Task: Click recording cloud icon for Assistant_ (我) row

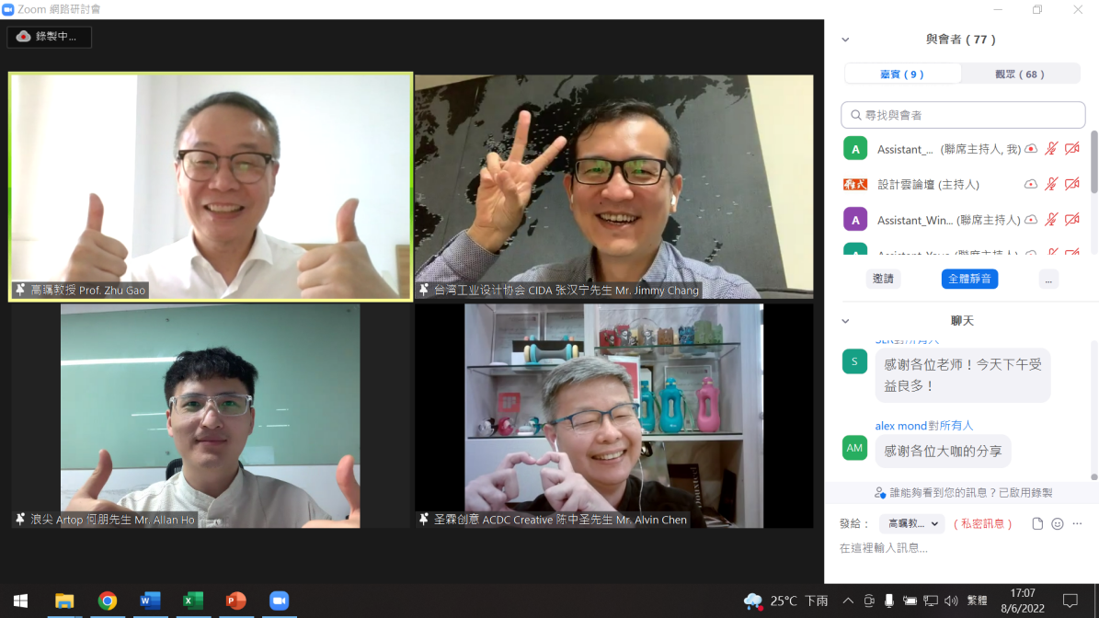Action: (1030, 149)
